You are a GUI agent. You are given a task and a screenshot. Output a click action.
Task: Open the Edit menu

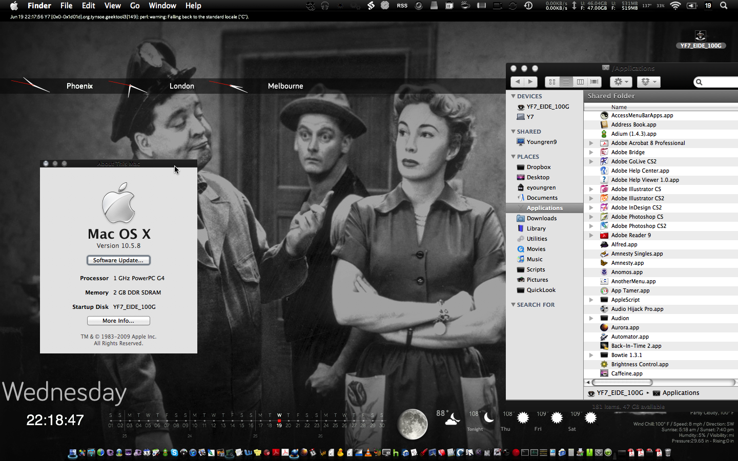(x=89, y=6)
